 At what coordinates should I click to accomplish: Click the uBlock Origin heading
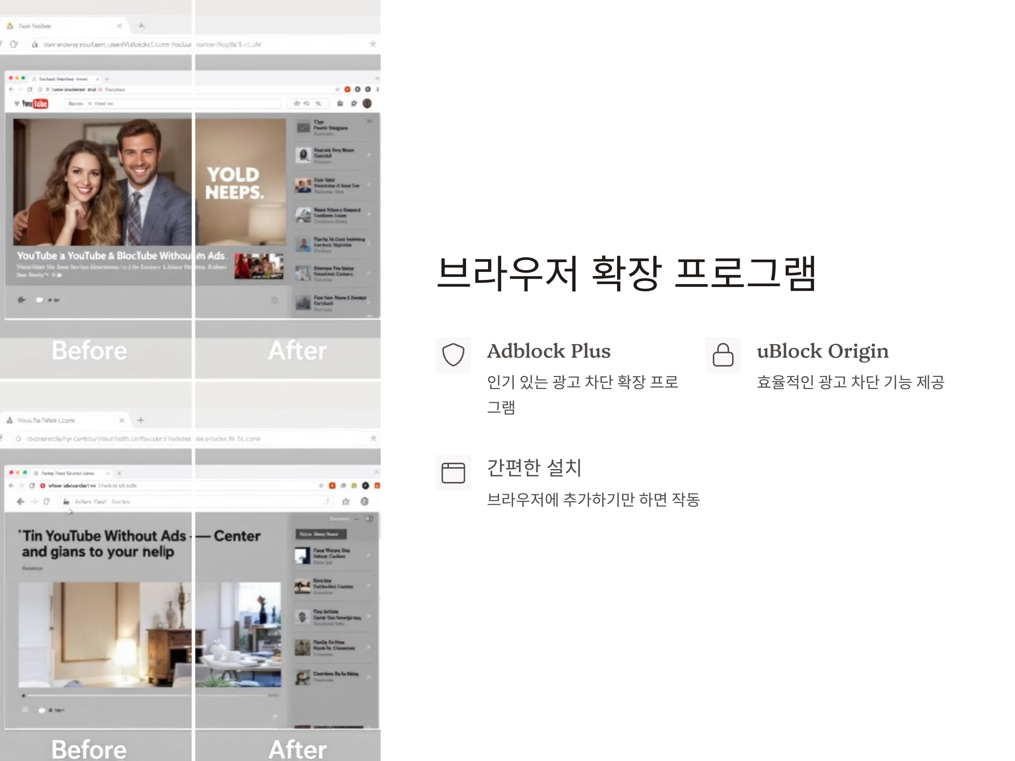[x=822, y=351]
